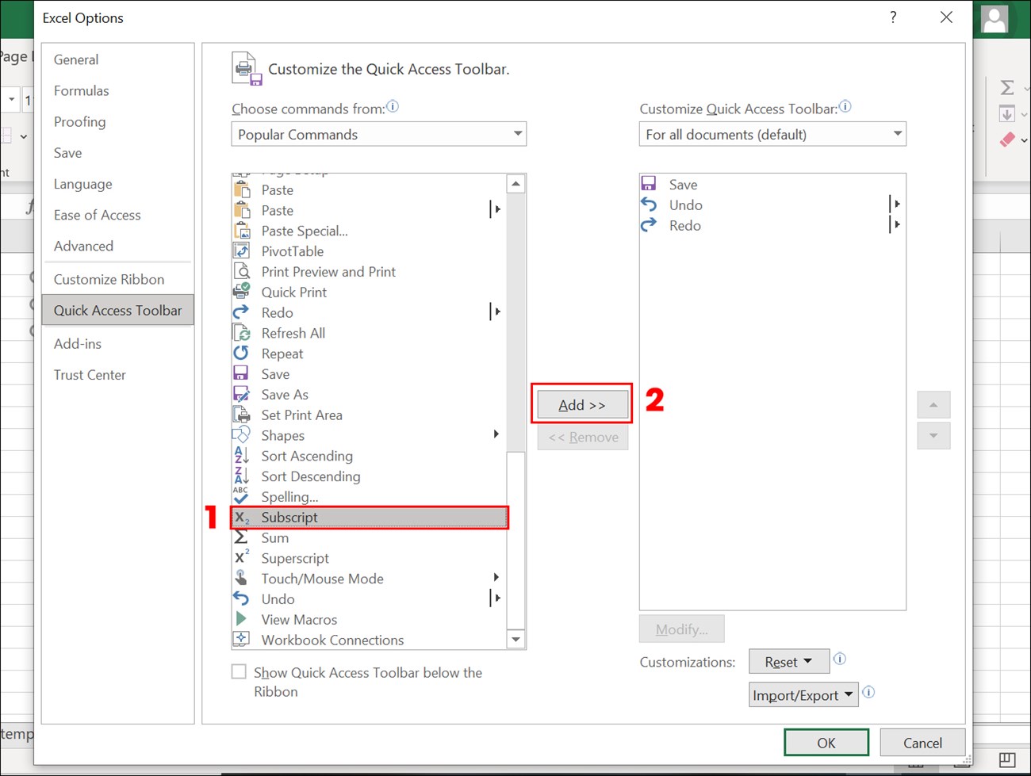Select the Undo icon in the toolbar list
The image size is (1031, 776).
[x=649, y=205]
